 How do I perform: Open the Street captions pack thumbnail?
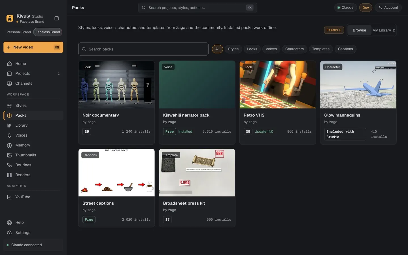pyautogui.click(x=116, y=173)
